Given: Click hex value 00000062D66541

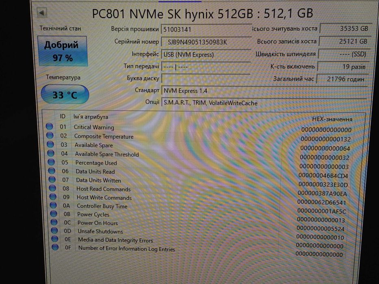Looking at the screenshot, I should [322, 202].
